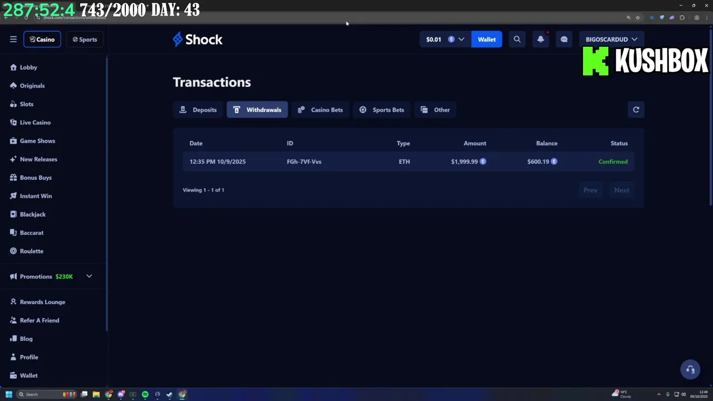
Task: Open the Windows Start menu
Action: tap(8, 394)
